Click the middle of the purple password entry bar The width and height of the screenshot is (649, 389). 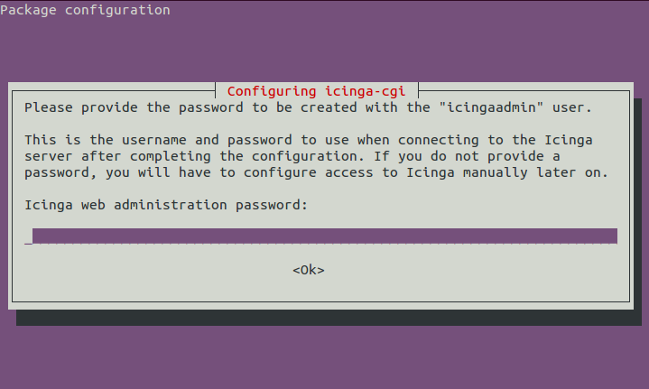(x=325, y=236)
